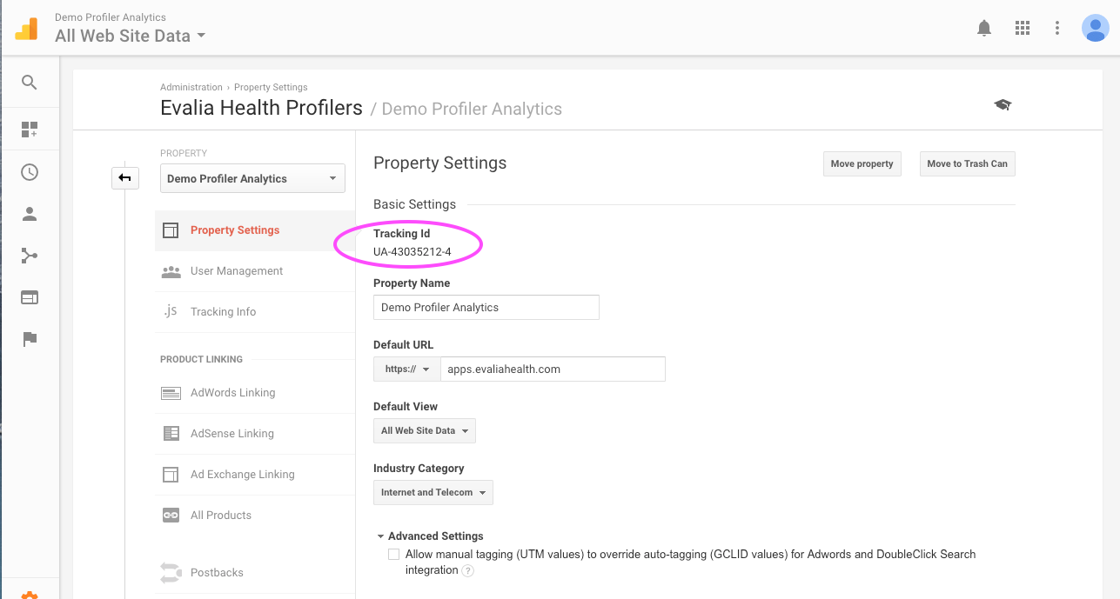Click the help question mark icon
The image size is (1120, 599).
coord(468,571)
